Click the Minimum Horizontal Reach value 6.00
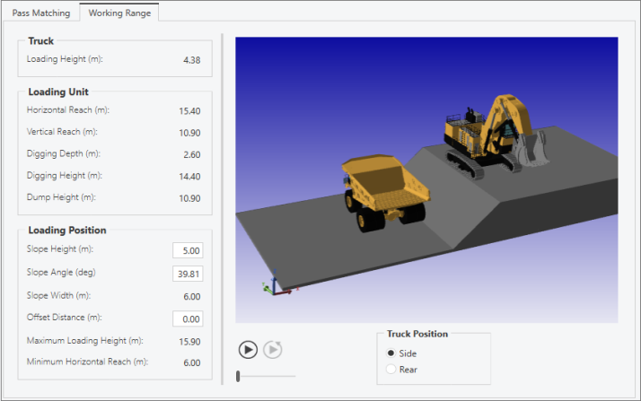641x401 pixels. (x=192, y=362)
